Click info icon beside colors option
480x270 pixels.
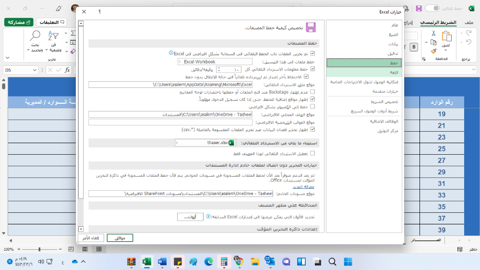[208, 216]
